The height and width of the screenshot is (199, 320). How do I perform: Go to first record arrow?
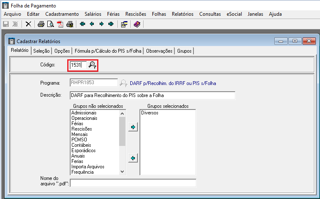pos(82,24)
